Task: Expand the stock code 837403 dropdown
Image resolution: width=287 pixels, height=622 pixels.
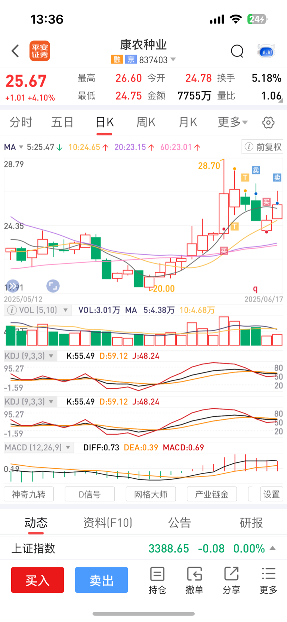Action: click(173, 59)
